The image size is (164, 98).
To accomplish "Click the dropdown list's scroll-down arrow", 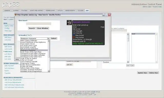I will pyautogui.click(x=49, y=71).
